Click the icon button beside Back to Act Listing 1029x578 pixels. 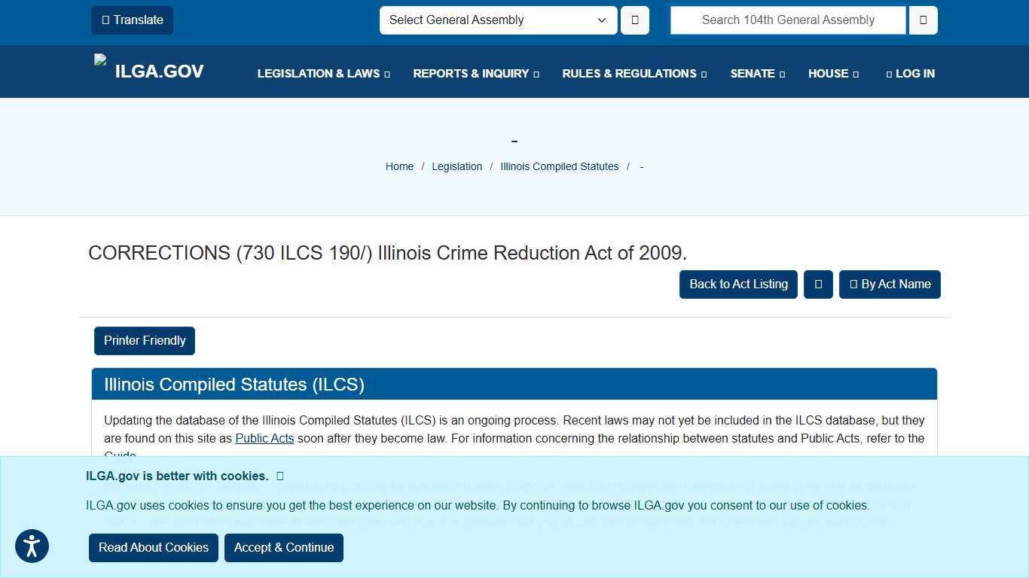click(x=817, y=284)
